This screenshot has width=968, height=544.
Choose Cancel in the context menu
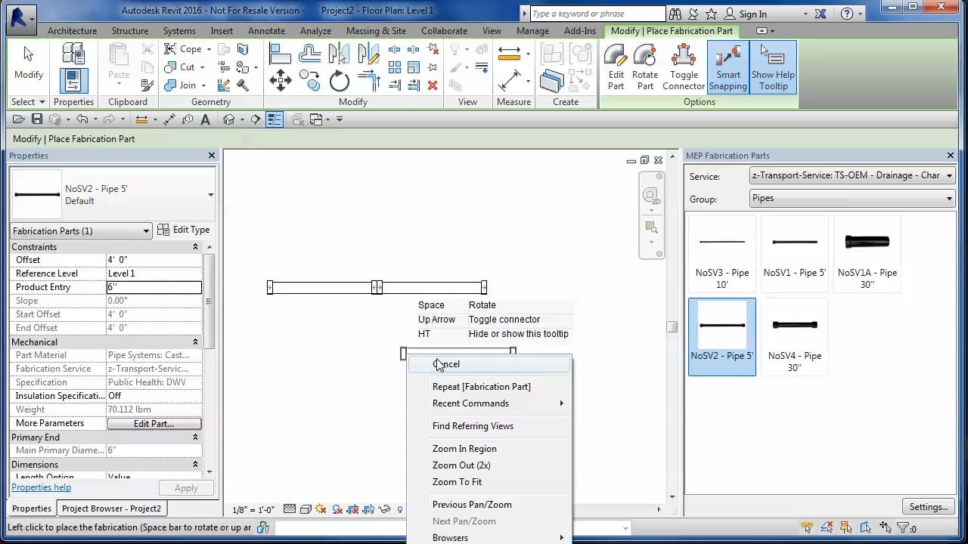[x=489, y=364]
